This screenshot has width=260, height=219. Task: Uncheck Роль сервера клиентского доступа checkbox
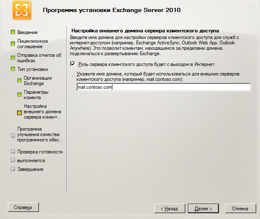73,64
